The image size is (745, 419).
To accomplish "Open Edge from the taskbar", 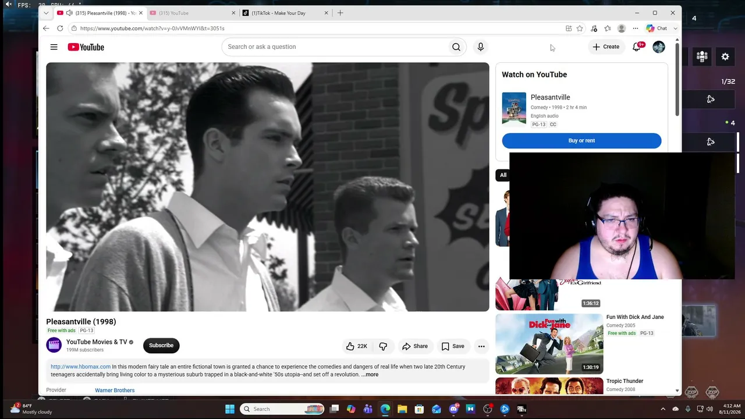I will (x=385, y=409).
